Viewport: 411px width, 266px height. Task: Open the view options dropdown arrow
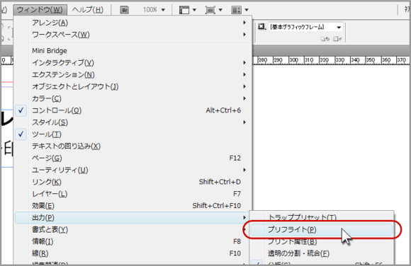click(x=194, y=10)
